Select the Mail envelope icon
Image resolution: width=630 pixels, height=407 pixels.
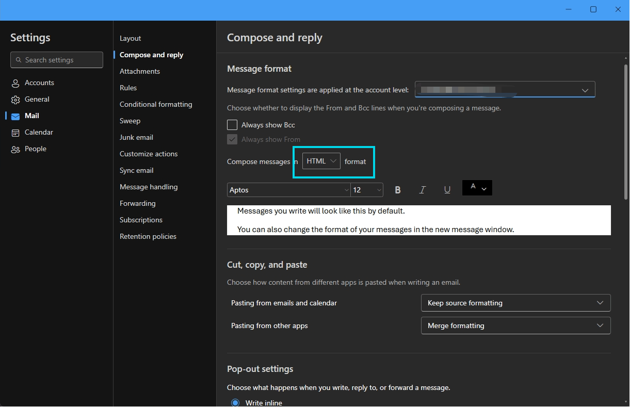(15, 116)
